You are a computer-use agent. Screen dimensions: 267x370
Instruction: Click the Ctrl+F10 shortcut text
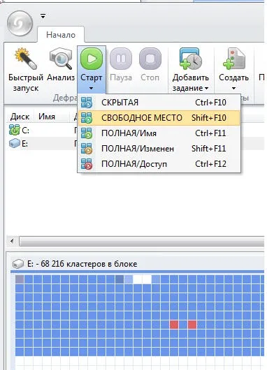[210, 103]
